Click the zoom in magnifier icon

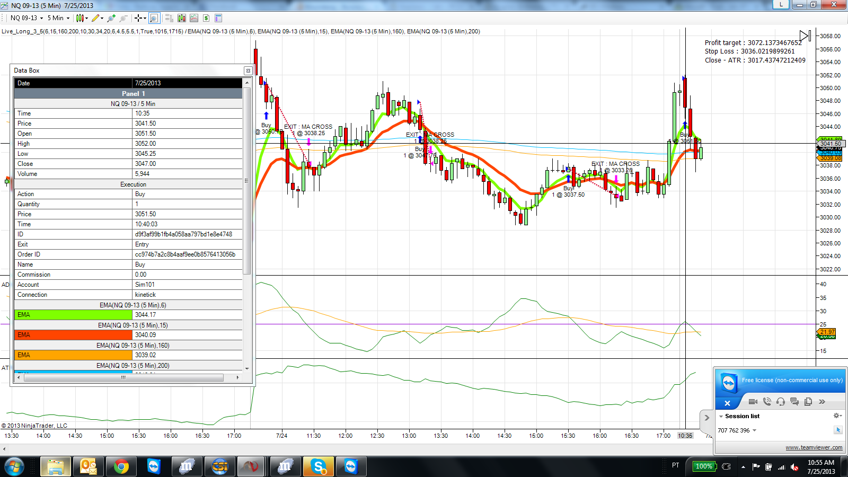pyautogui.click(x=111, y=18)
